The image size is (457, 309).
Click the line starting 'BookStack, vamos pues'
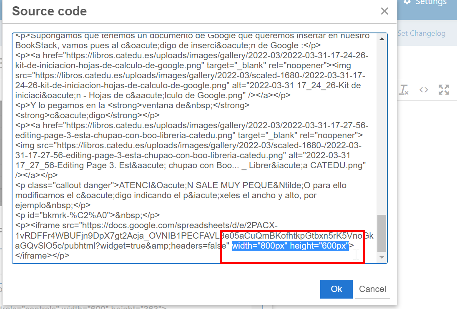pos(168,45)
